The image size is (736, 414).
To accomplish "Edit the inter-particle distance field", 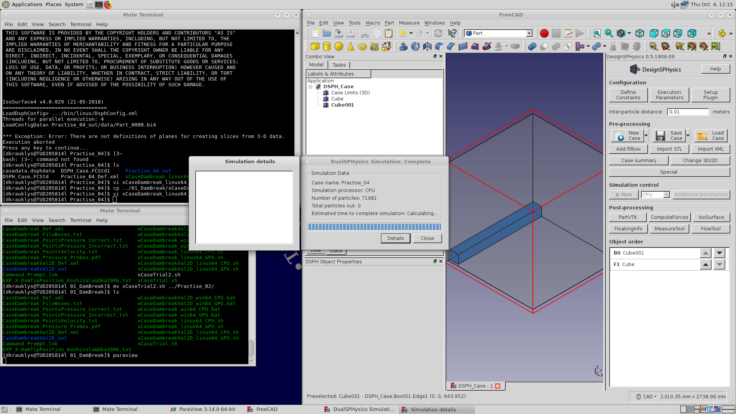I will point(688,112).
